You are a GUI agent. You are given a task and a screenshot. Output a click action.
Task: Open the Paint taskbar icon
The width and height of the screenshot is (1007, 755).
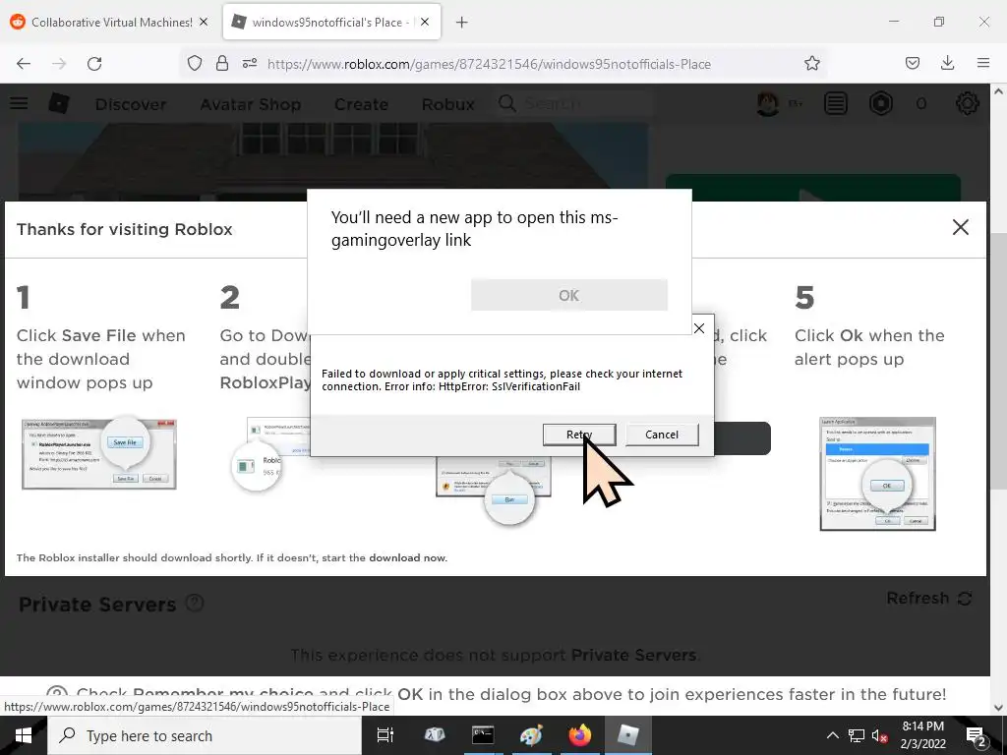tap(531, 735)
